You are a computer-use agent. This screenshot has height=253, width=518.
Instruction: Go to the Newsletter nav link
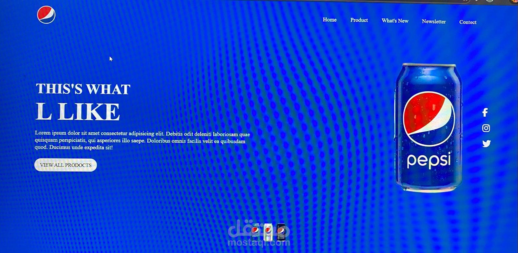pyautogui.click(x=434, y=21)
